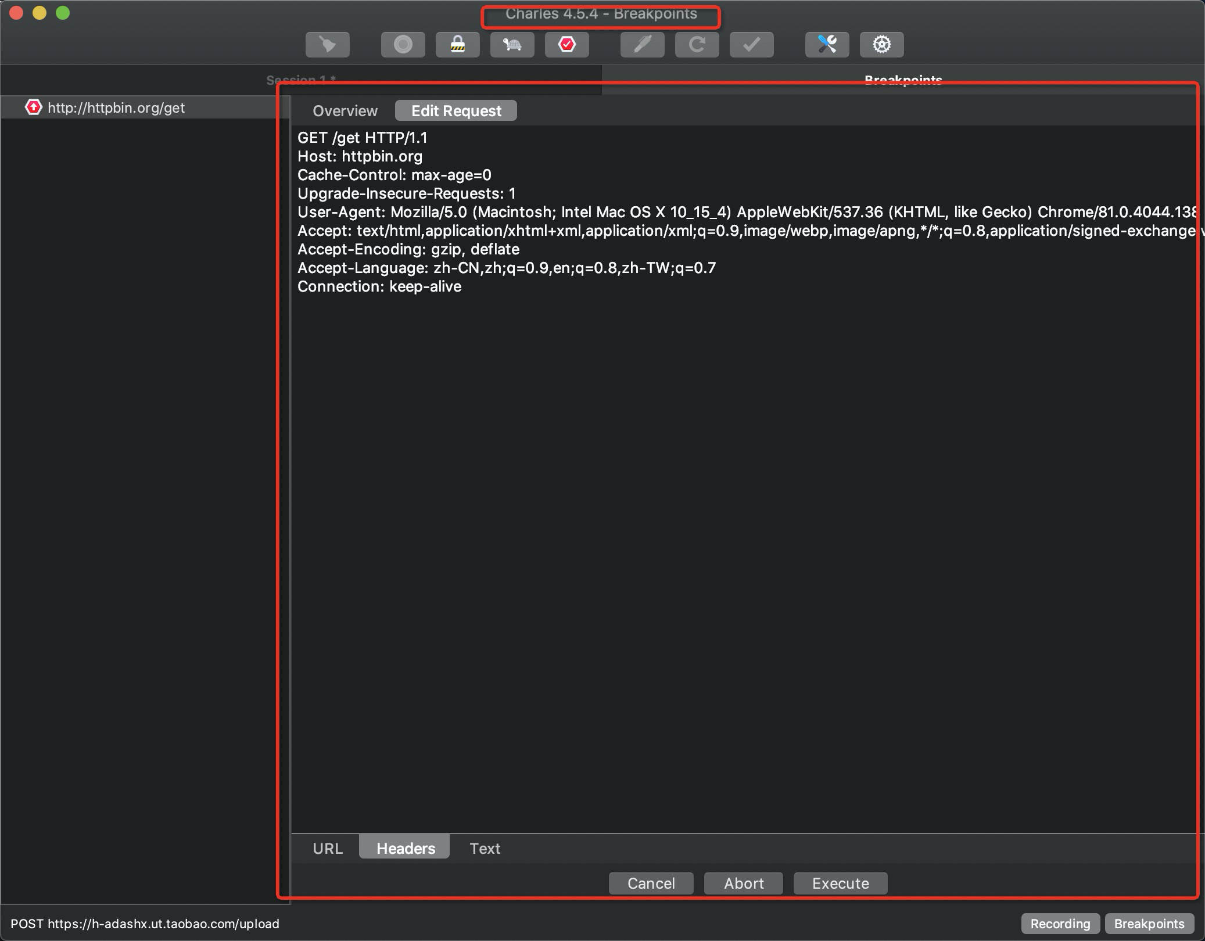Click the Upgrade-Insecure-Requests header line
The height and width of the screenshot is (941, 1205).
pyautogui.click(x=407, y=193)
